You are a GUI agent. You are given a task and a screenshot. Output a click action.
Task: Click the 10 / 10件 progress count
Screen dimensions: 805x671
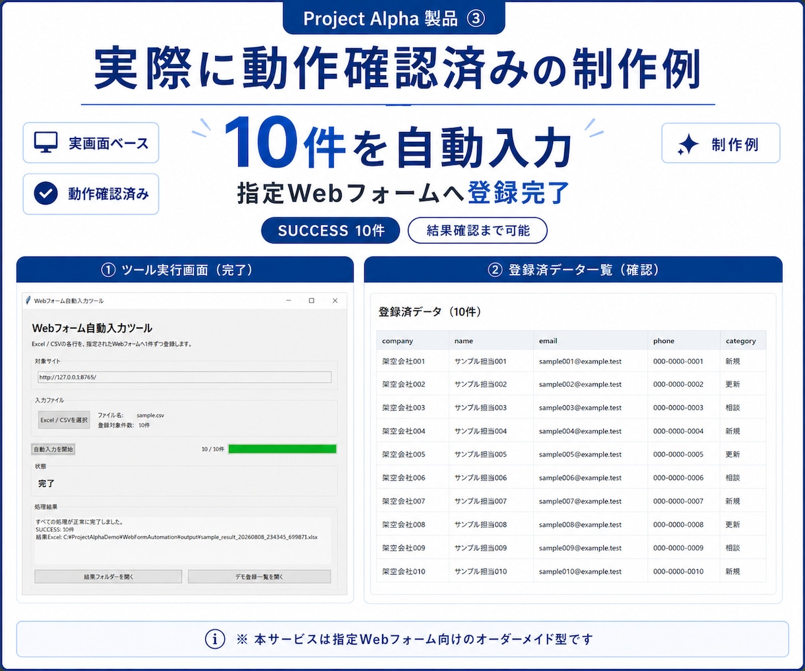[212, 449]
